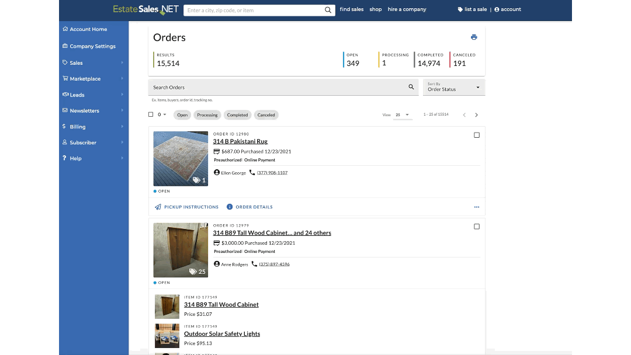This screenshot has width=631, height=355.
Task: Click the Help question mark icon
Action: [x=64, y=158]
